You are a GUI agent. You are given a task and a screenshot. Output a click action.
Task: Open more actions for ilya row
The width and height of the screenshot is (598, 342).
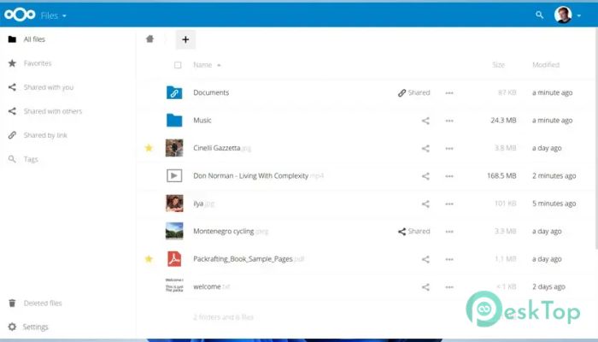pyautogui.click(x=449, y=203)
